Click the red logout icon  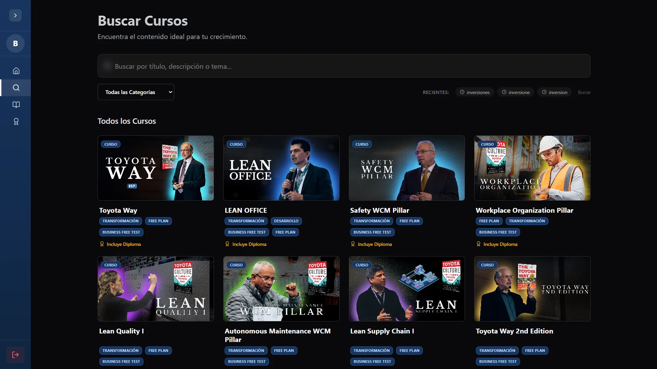(15, 355)
